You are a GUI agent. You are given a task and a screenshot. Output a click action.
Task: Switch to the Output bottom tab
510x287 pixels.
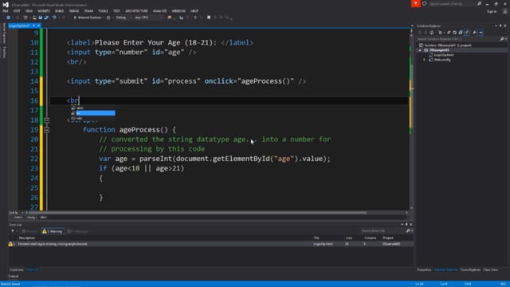pos(14,277)
